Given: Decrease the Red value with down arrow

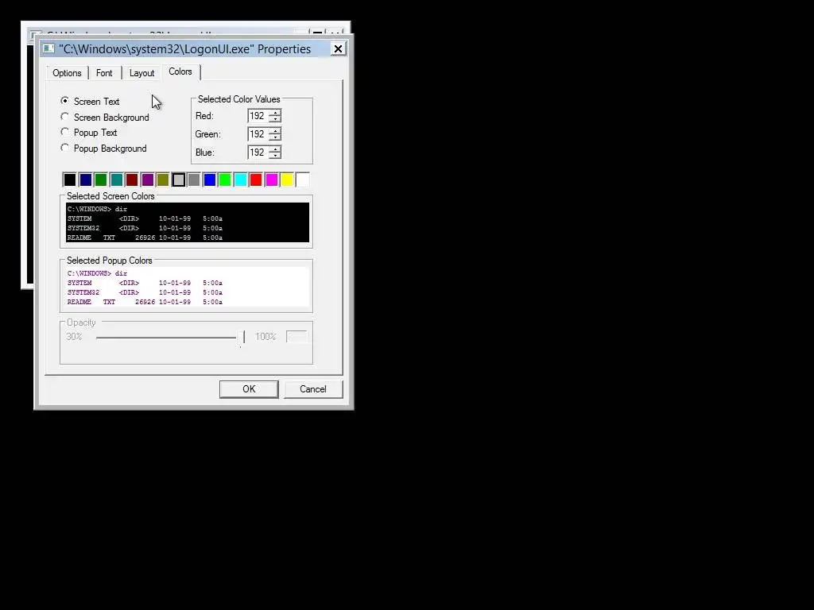Looking at the screenshot, I should coord(275,119).
